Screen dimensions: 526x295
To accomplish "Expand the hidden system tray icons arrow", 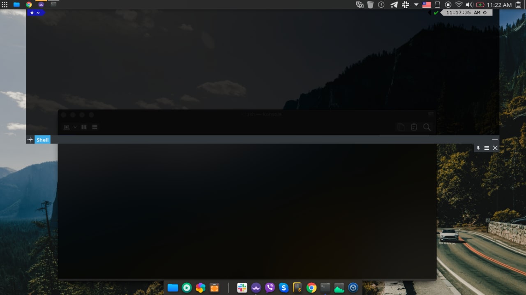I will coord(416,5).
